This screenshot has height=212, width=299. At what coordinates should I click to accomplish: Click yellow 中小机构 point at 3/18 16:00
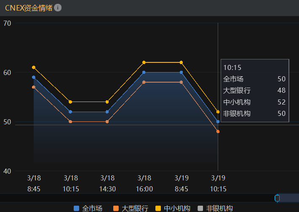(144, 62)
